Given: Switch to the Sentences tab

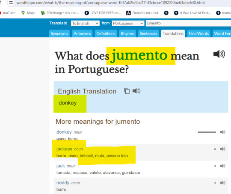Looking at the screenshot, I should pyautogui.click(x=148, y=34).
